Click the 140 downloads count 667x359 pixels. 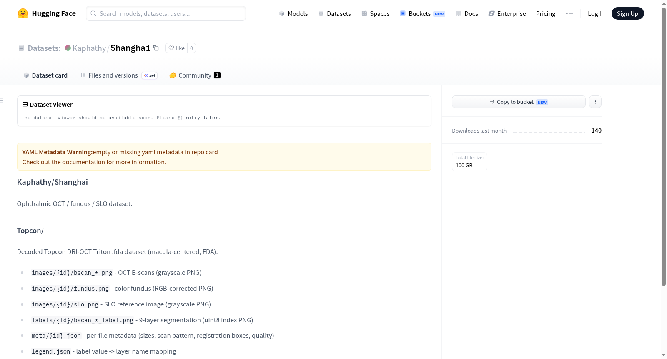click(597, 131)
